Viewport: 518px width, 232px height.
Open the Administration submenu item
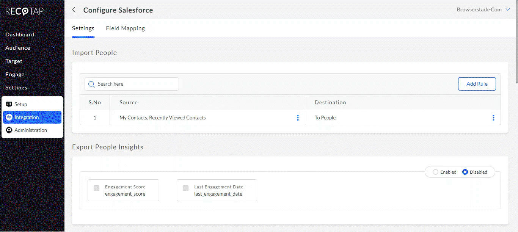[x=32, y=130]
